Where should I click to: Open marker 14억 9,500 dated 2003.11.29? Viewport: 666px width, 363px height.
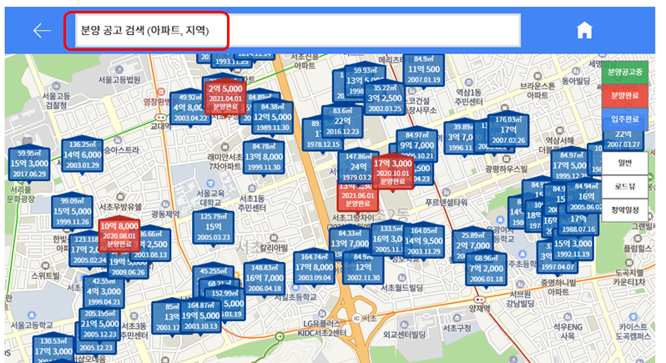click(423, 241)
